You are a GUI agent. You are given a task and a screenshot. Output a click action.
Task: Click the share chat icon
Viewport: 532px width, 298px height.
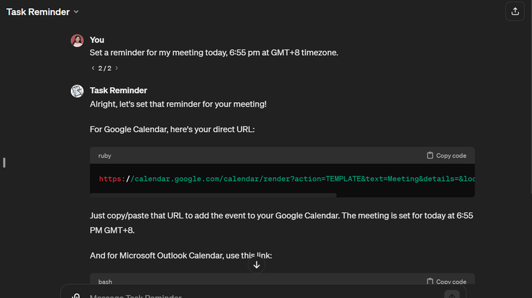514,11
